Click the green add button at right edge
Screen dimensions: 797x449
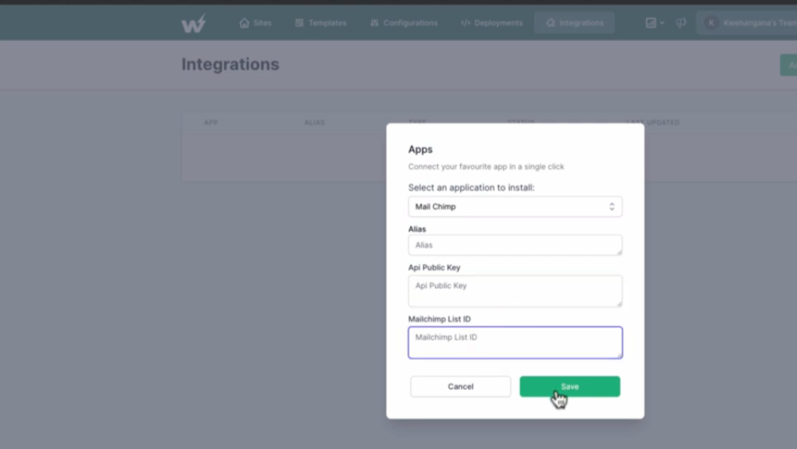pyautogui.click(x=789, y=65)
